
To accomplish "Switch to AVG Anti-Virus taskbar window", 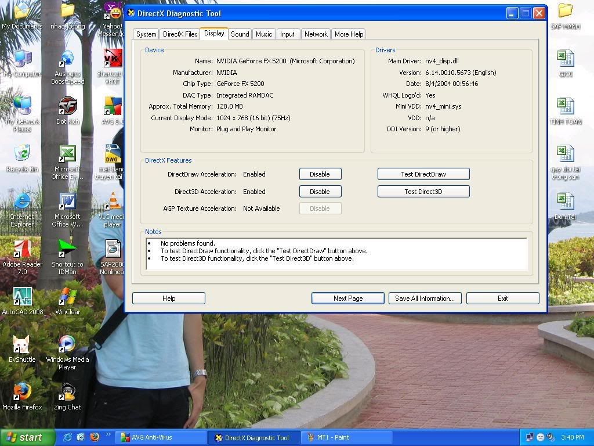I will click(162, 437).
